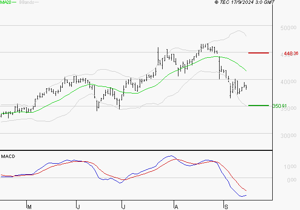Click the red 448.36 resistance value
Viewport: 300px width, 210px height.
click(x=291, y=53)
